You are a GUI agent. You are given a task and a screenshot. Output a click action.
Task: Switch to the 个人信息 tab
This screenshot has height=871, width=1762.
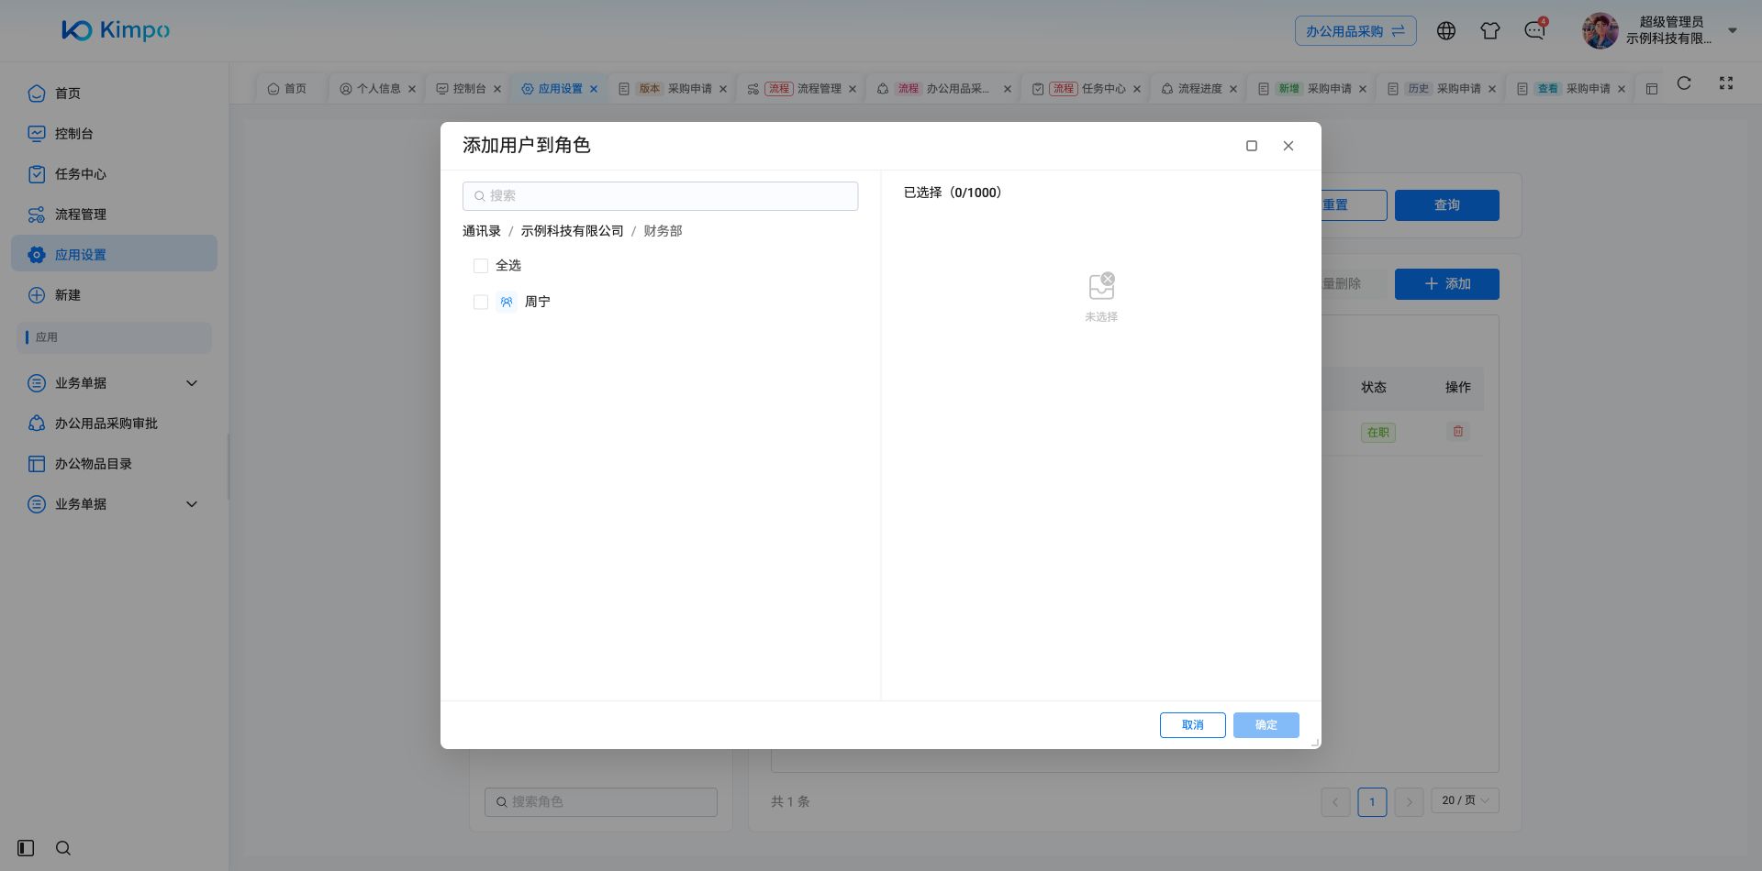(x=377, y=89)
